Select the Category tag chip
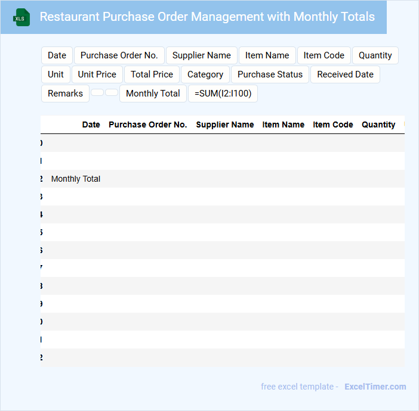The width and height of the screenshot is (419, 411). pos(205,74)
